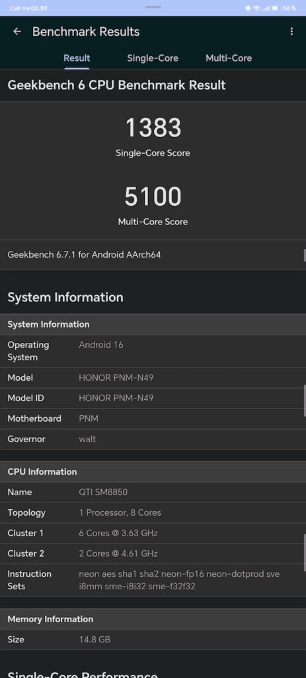Tap the cellular signal bars icon
Screen dimensions: 306x678
point(266,8)
